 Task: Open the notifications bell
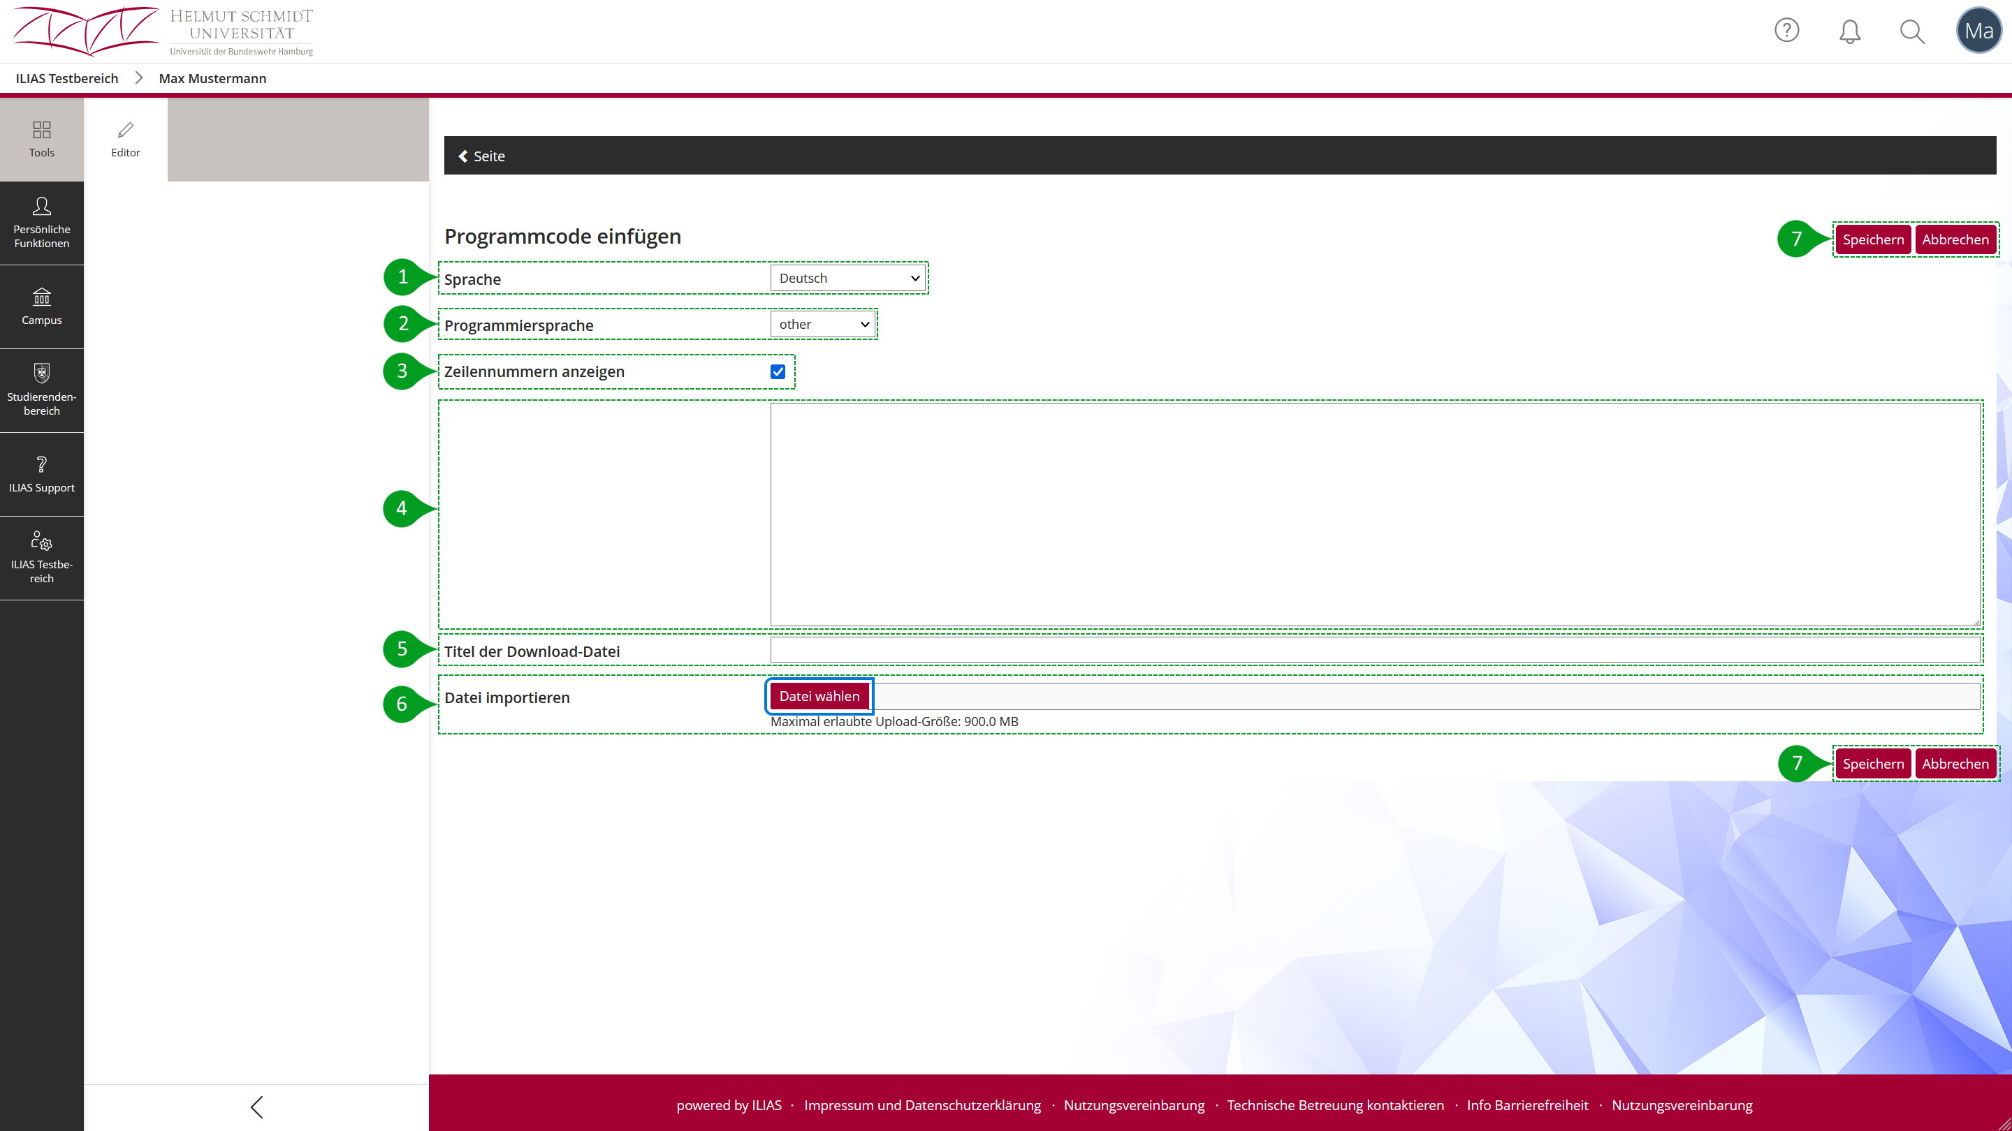[1849, 31]
